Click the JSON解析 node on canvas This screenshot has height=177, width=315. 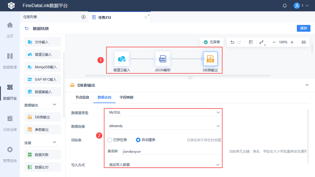(163, 59)
